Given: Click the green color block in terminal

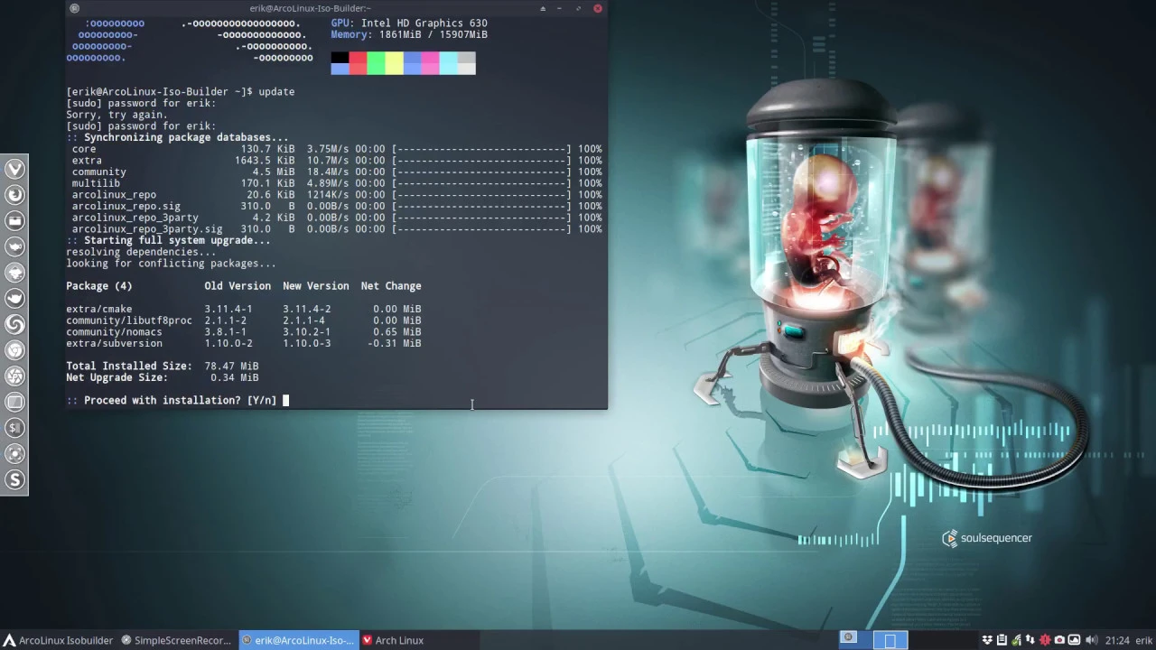Looking at the screenshot, I should point(376,63).
